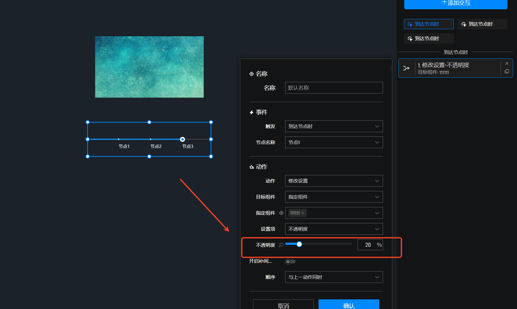Screen dimensions: 517x309
Task: Click the copy icon on 修改设置-不透明度 item
Action: click(507, 72)
